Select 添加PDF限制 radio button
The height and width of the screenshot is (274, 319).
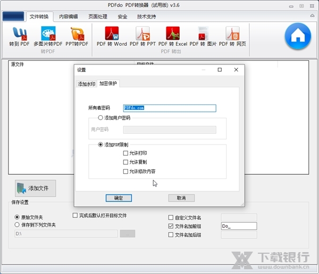(x=100, y=144)
